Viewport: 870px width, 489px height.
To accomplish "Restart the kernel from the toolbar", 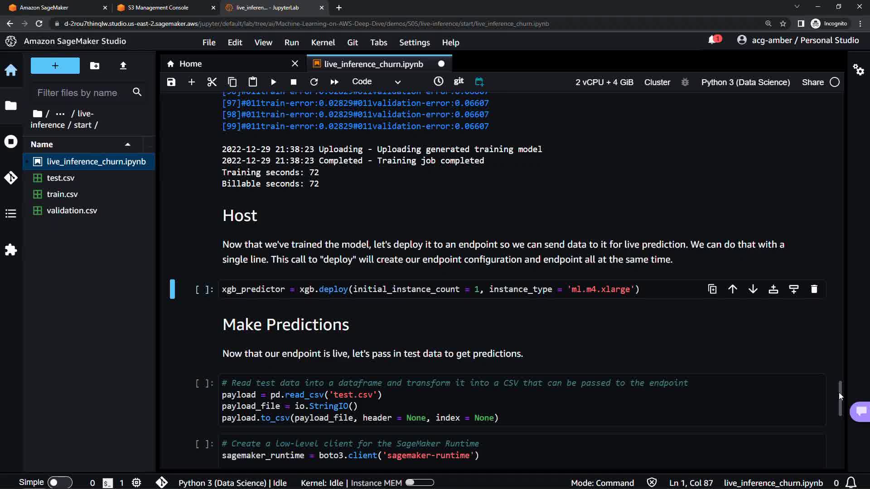I will pos(314,82).
